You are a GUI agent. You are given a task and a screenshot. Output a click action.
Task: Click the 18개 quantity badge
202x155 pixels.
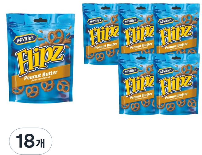[30, 141]
